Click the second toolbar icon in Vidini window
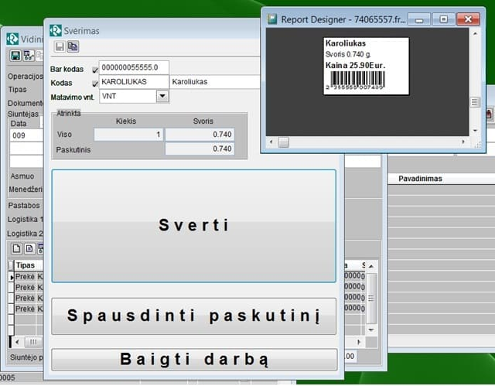The image size is (495, 386). [28, 56]
